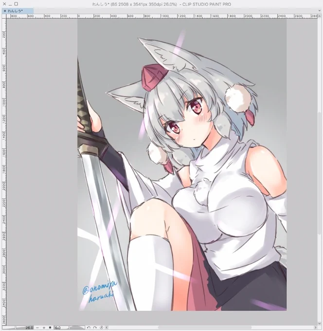Click the zoom in plus button
323x331 pixels.
(x=44, y=328)
